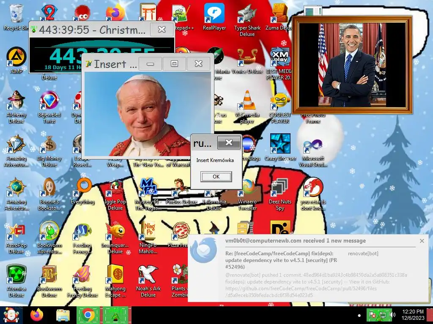
Task: Launch Bookworm Deluxe shortcut
Action: [49, 281]
